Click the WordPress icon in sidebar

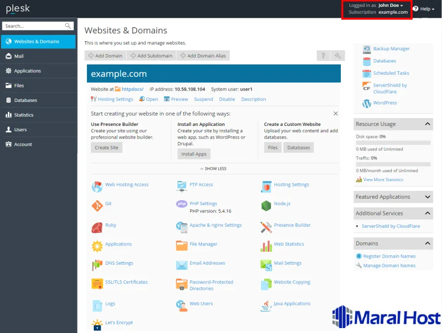pos(367,103)
